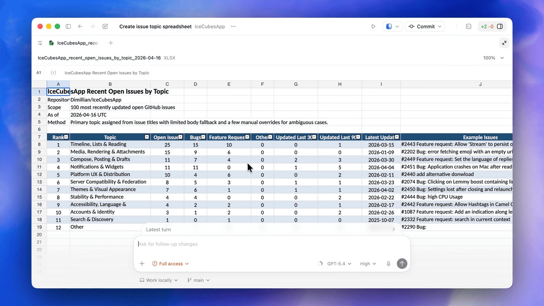The width and height of the screenshot is (544, 306).
Task: Open the 100% zoom level dropdown
Action: (493, 58)
